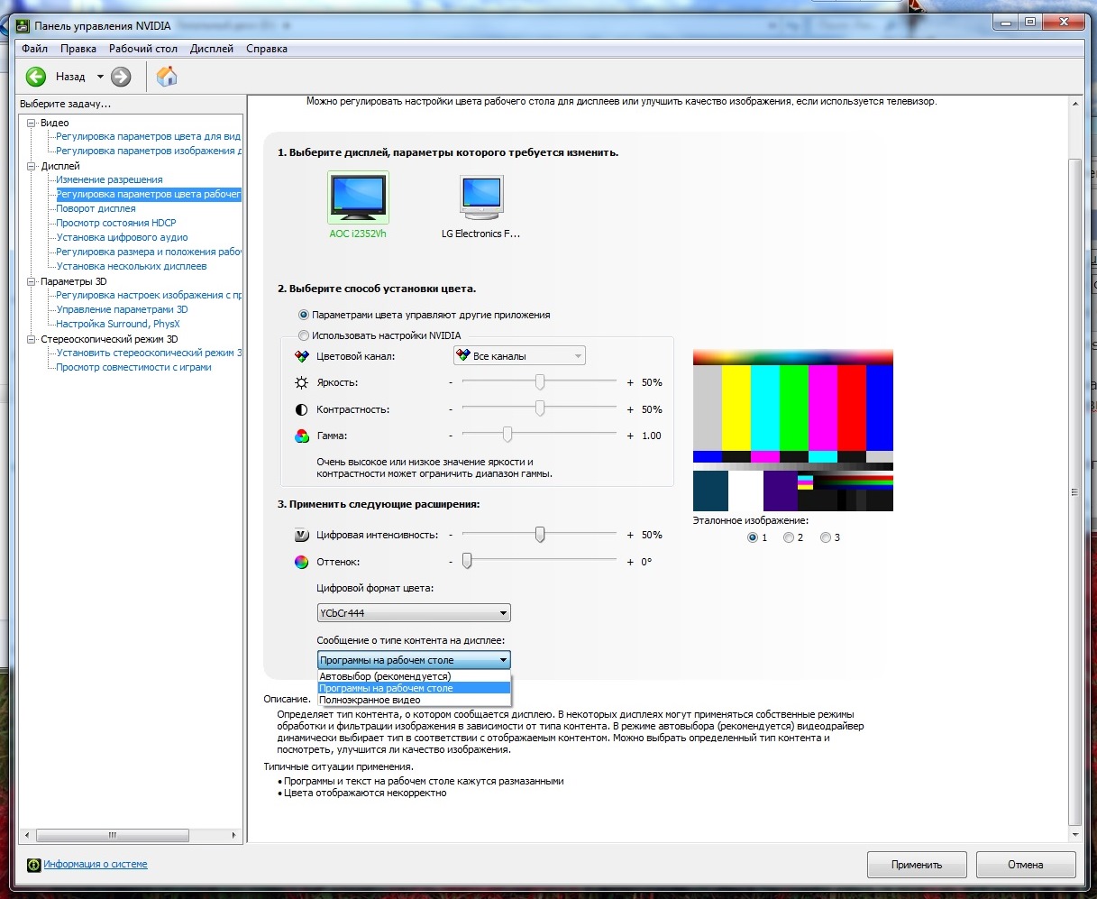Open Установка цифрового аудио
1097x899 pixels.
tap(122, 237)
